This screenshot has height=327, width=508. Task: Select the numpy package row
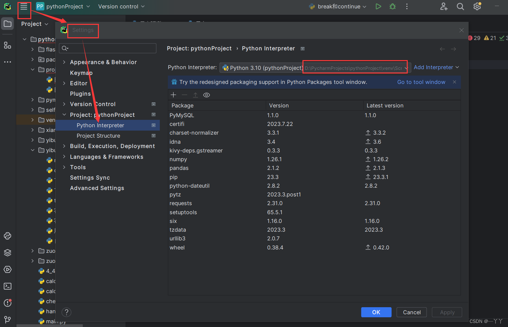(314, 159)
